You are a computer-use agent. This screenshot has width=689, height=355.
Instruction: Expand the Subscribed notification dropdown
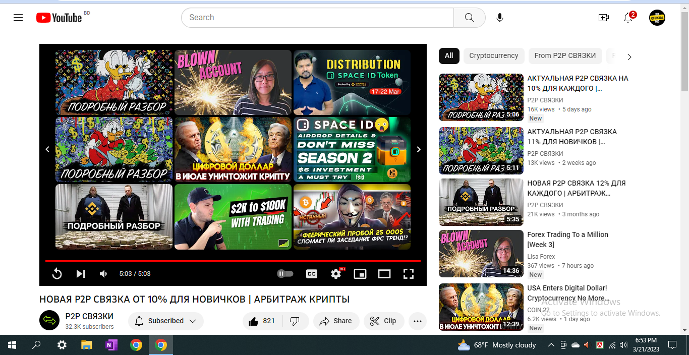coord(166,321)
